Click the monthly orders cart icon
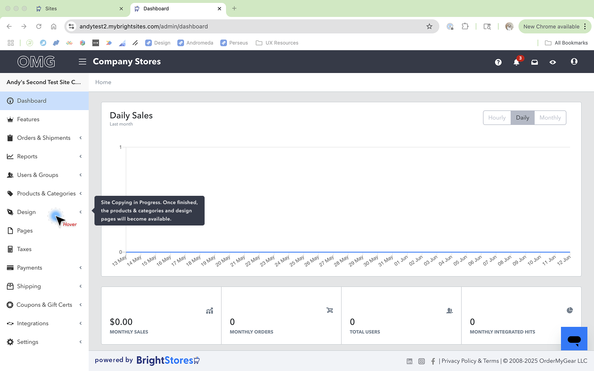594x371 pixels. click(x=330, y=310)
